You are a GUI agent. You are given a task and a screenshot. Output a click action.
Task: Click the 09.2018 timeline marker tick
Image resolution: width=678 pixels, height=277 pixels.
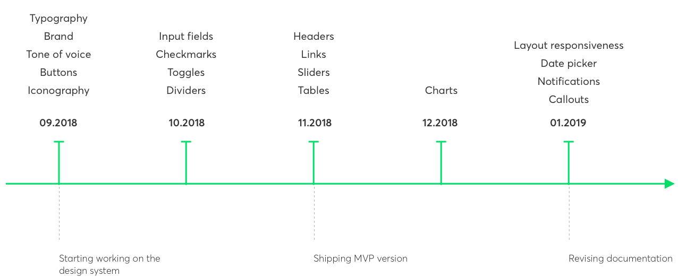click(x=58, y=162)
